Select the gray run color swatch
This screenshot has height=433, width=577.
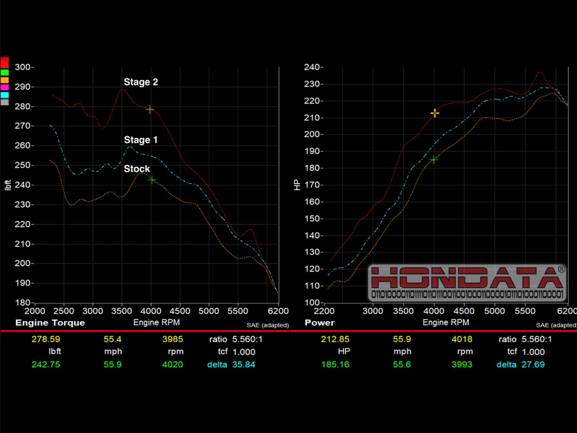pyautogui.click(x=5, y=102)
